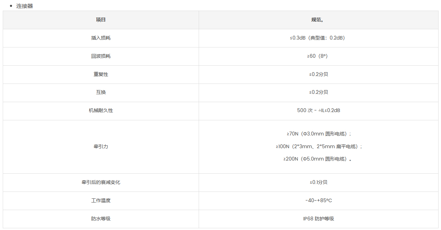The width and height of the screenshot is (441, 230).
Task: Click the 500 次 durability value
Action: coord(318,111)
